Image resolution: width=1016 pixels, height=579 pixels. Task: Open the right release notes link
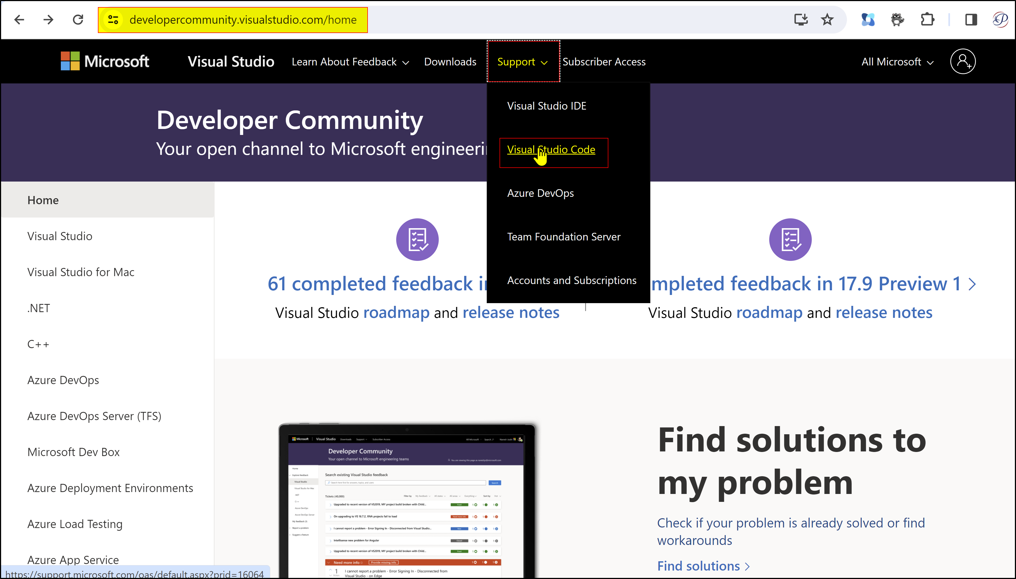[x=884, y=313]
